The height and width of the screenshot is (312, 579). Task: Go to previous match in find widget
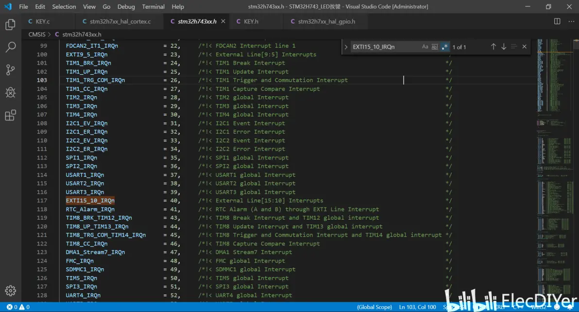(x=493, y=47)
